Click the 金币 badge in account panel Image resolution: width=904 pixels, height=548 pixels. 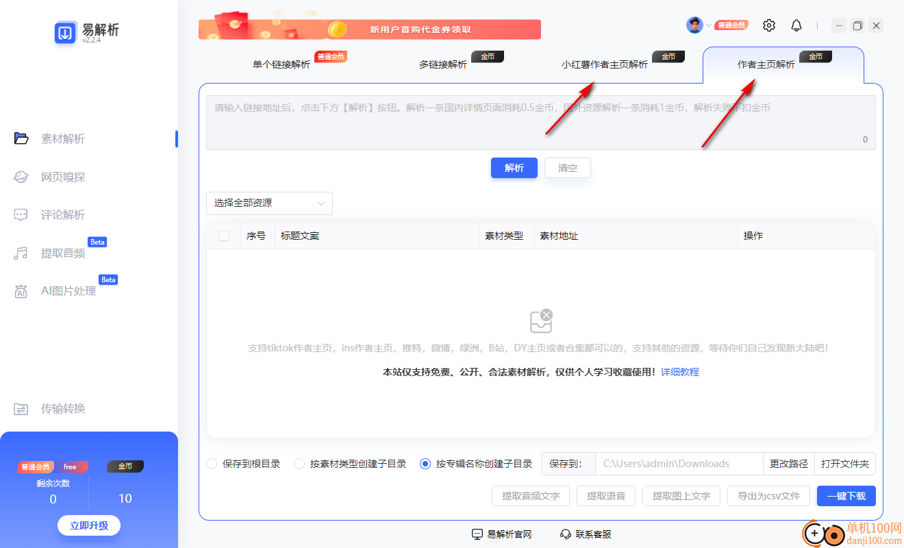[125, 466]
